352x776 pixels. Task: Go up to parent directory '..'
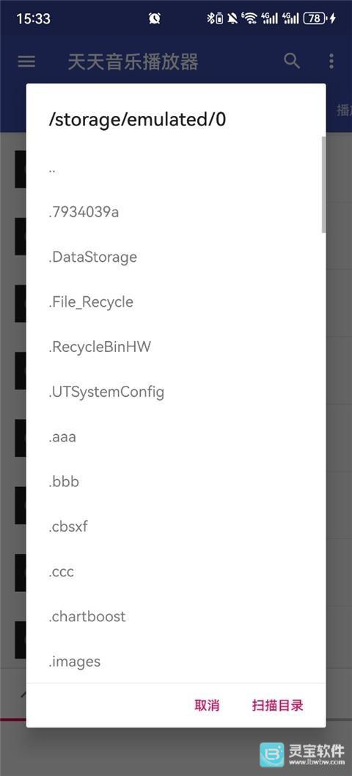click(176, 166)
